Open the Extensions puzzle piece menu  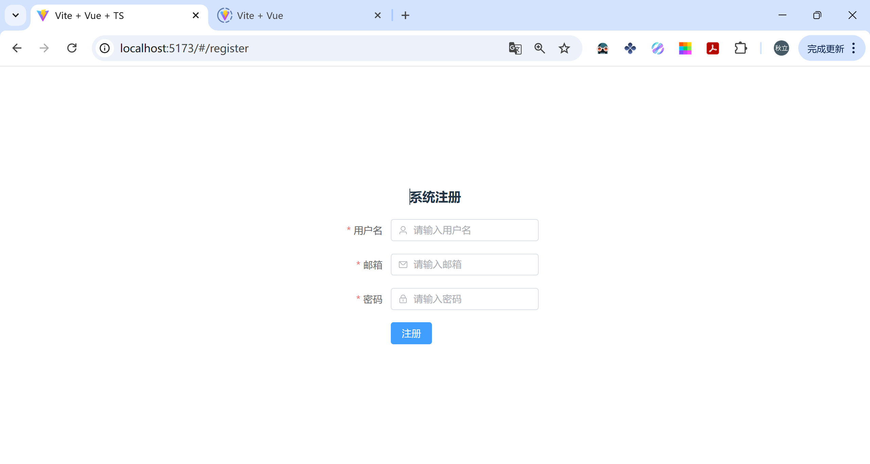click(x=741, y=49)
